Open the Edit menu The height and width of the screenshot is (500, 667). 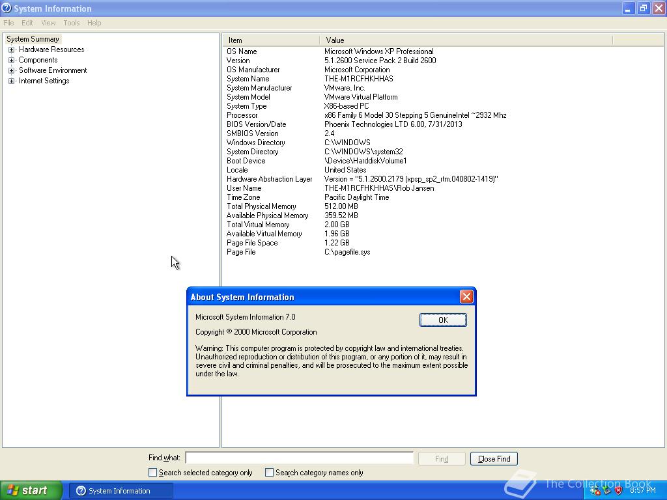pyautogui.click(x=27, y=23)
